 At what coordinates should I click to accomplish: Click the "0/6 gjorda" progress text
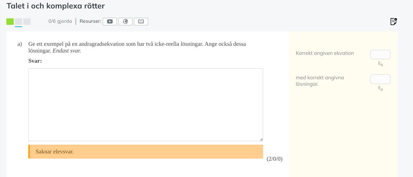point(60,21)
